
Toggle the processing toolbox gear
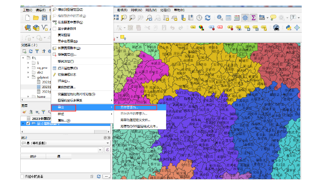[245, 18]
